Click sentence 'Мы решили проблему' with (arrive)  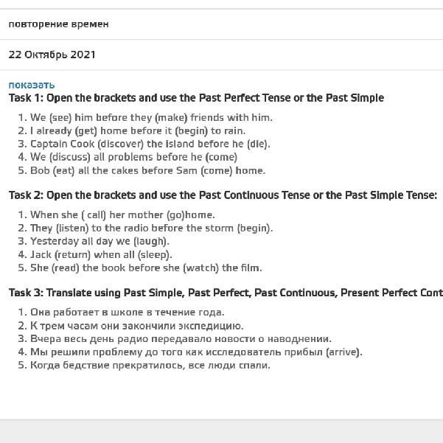tap(196, 352)
